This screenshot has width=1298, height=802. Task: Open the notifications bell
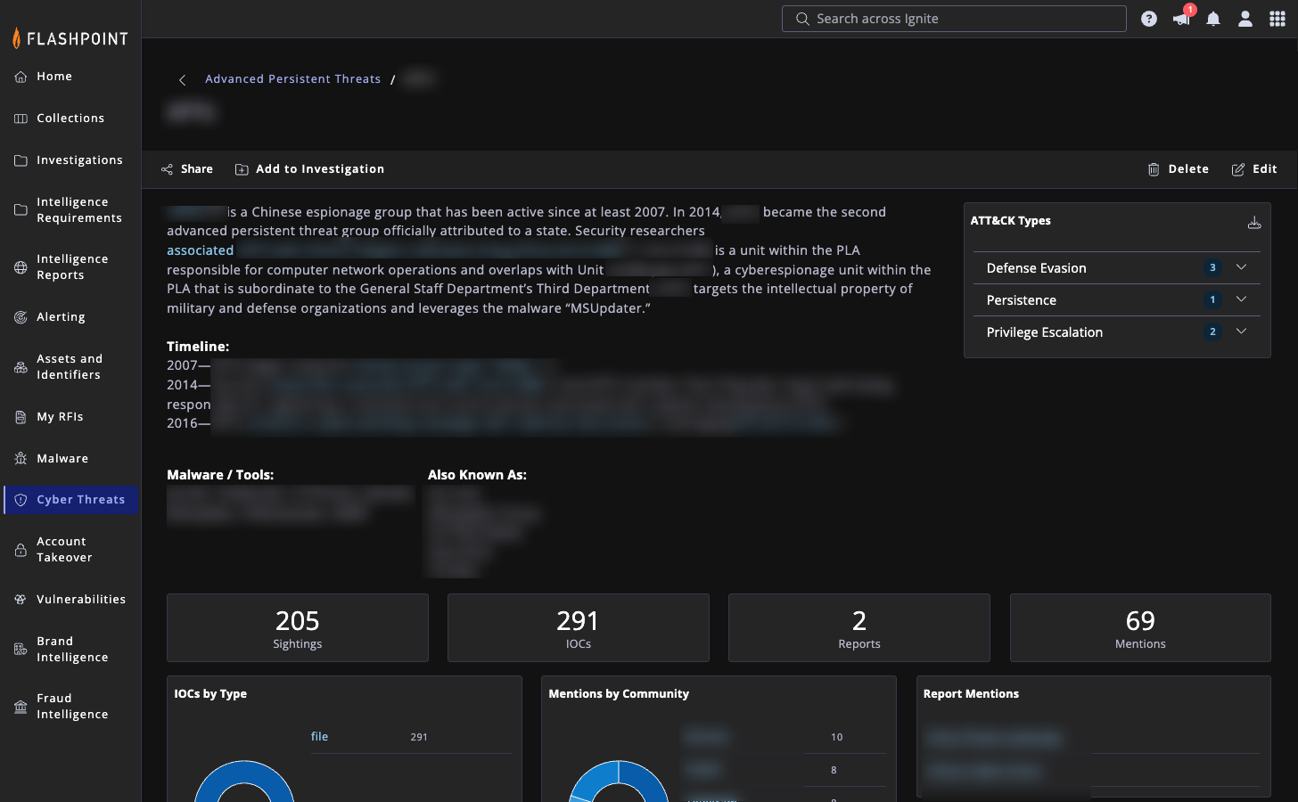pos(1213,19)
